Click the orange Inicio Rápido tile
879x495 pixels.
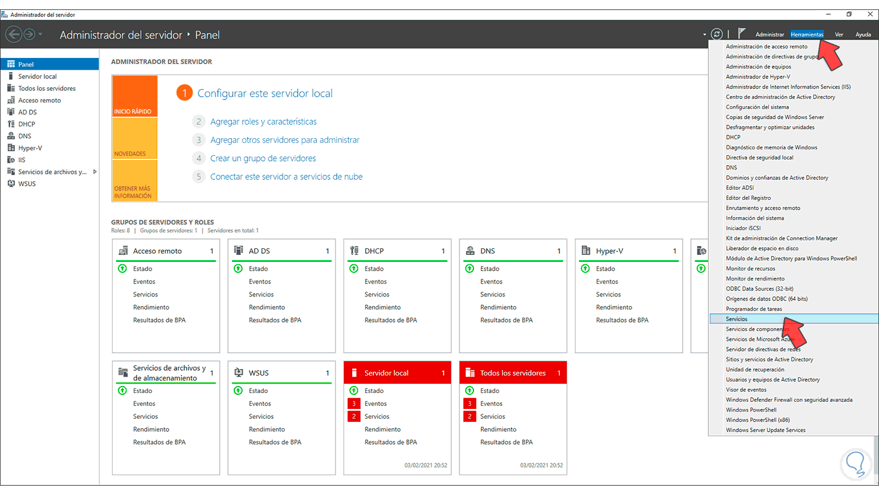(x=135, y=96)
